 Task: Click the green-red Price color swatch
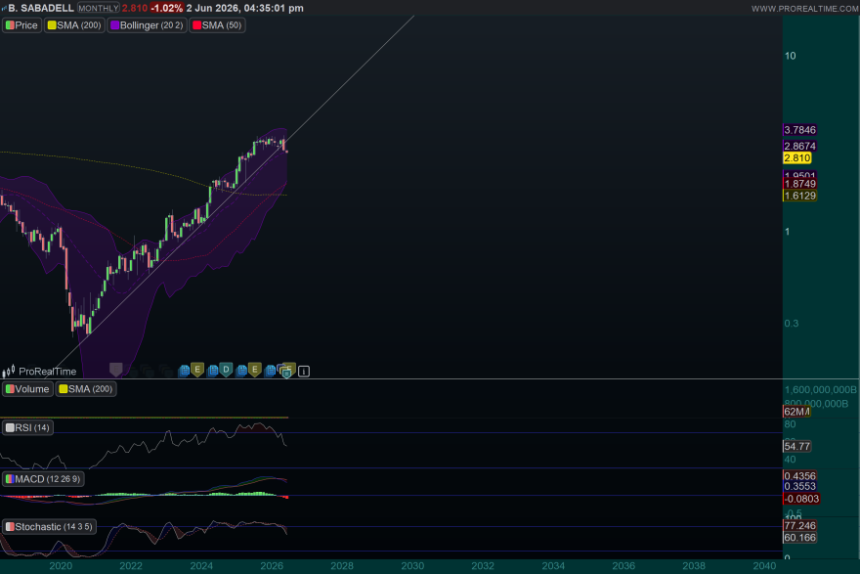pyautogui.click(x=10, y=25)
